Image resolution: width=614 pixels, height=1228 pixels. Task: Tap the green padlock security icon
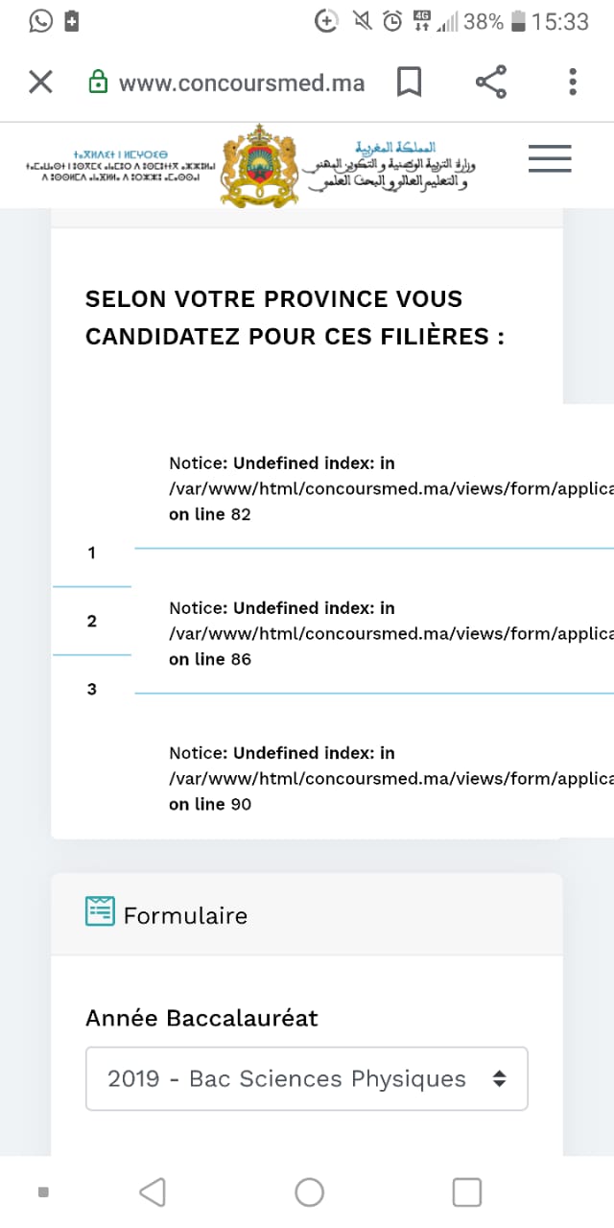coord(98,83)
